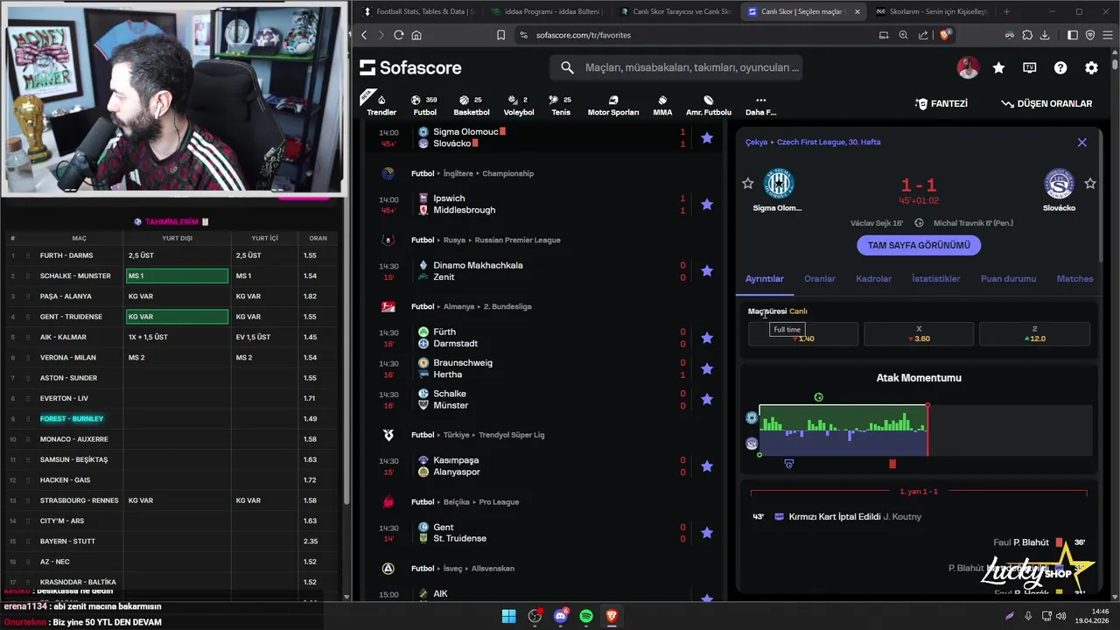The image size is (1120, 630).
Task: Unfavorite the Ipswich vs Middlesbrough match
Action: click(707, 204)
